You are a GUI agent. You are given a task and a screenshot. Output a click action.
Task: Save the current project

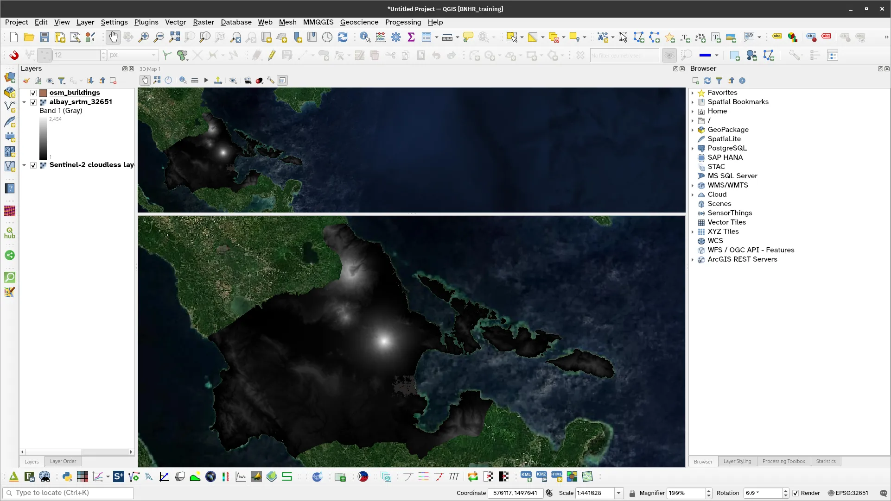pos(45,37)
